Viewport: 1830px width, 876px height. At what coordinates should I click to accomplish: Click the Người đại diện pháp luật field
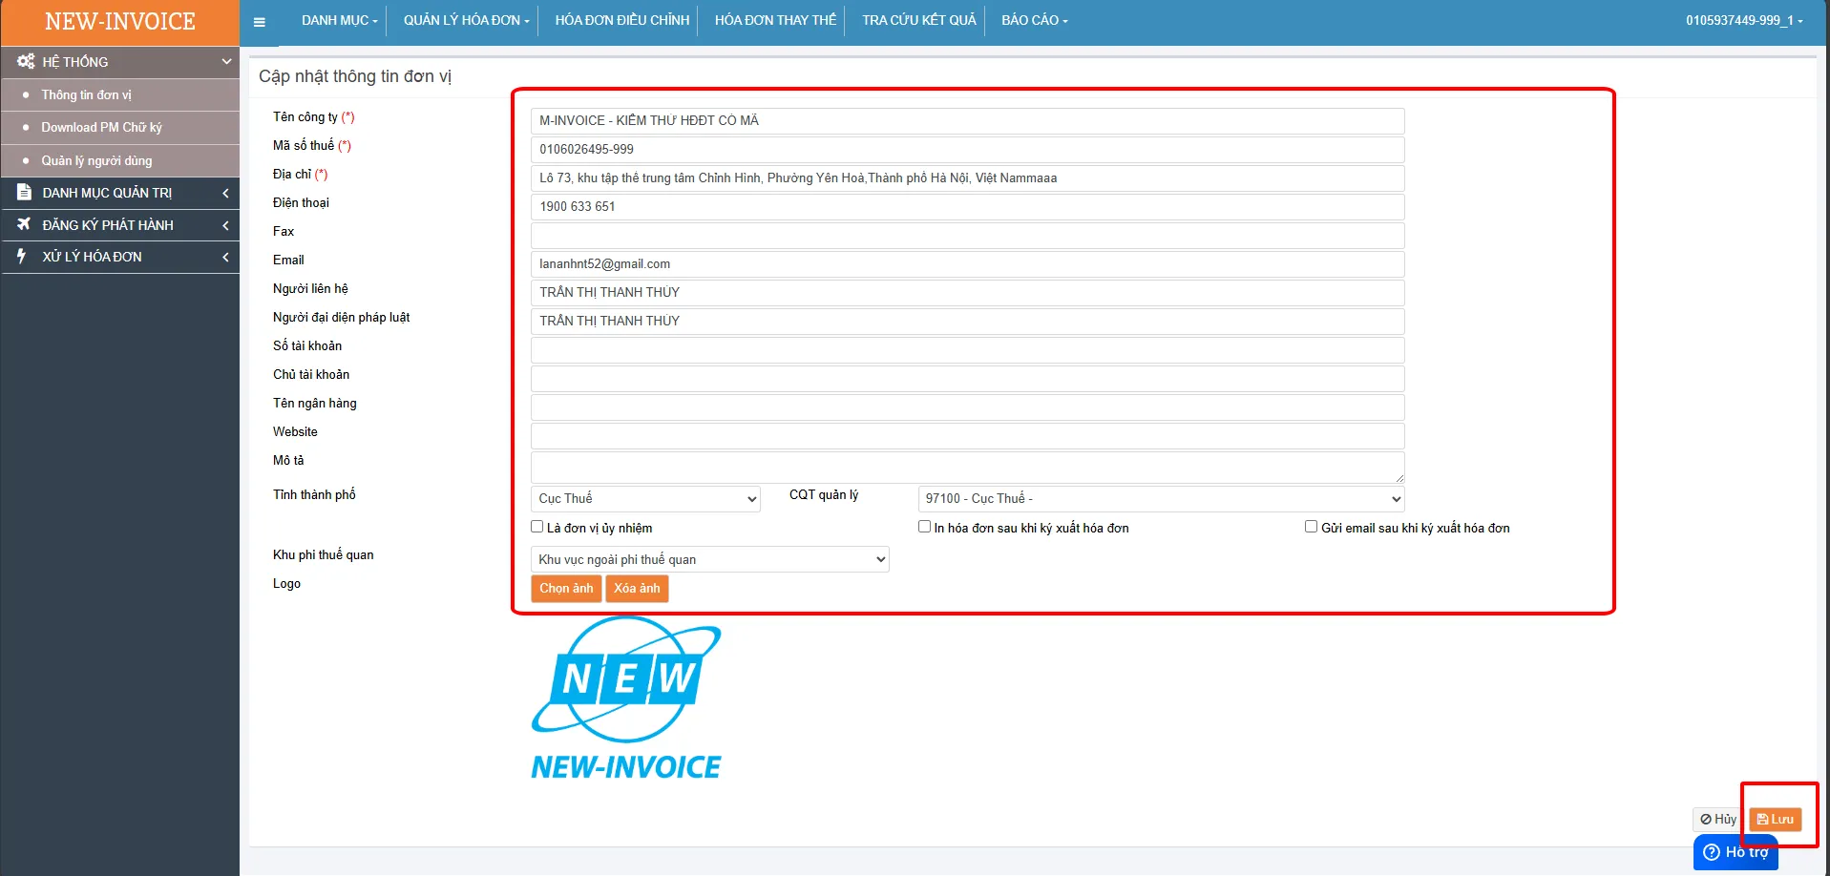pos(967,321)
